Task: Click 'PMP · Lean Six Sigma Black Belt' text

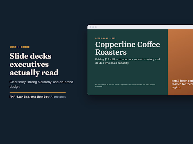Action: 29,97
